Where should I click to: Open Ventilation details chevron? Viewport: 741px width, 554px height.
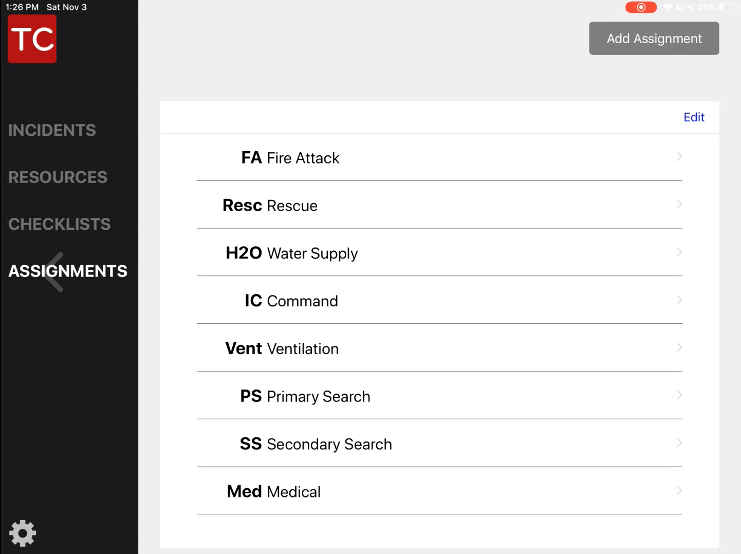[x=679, y=347]
